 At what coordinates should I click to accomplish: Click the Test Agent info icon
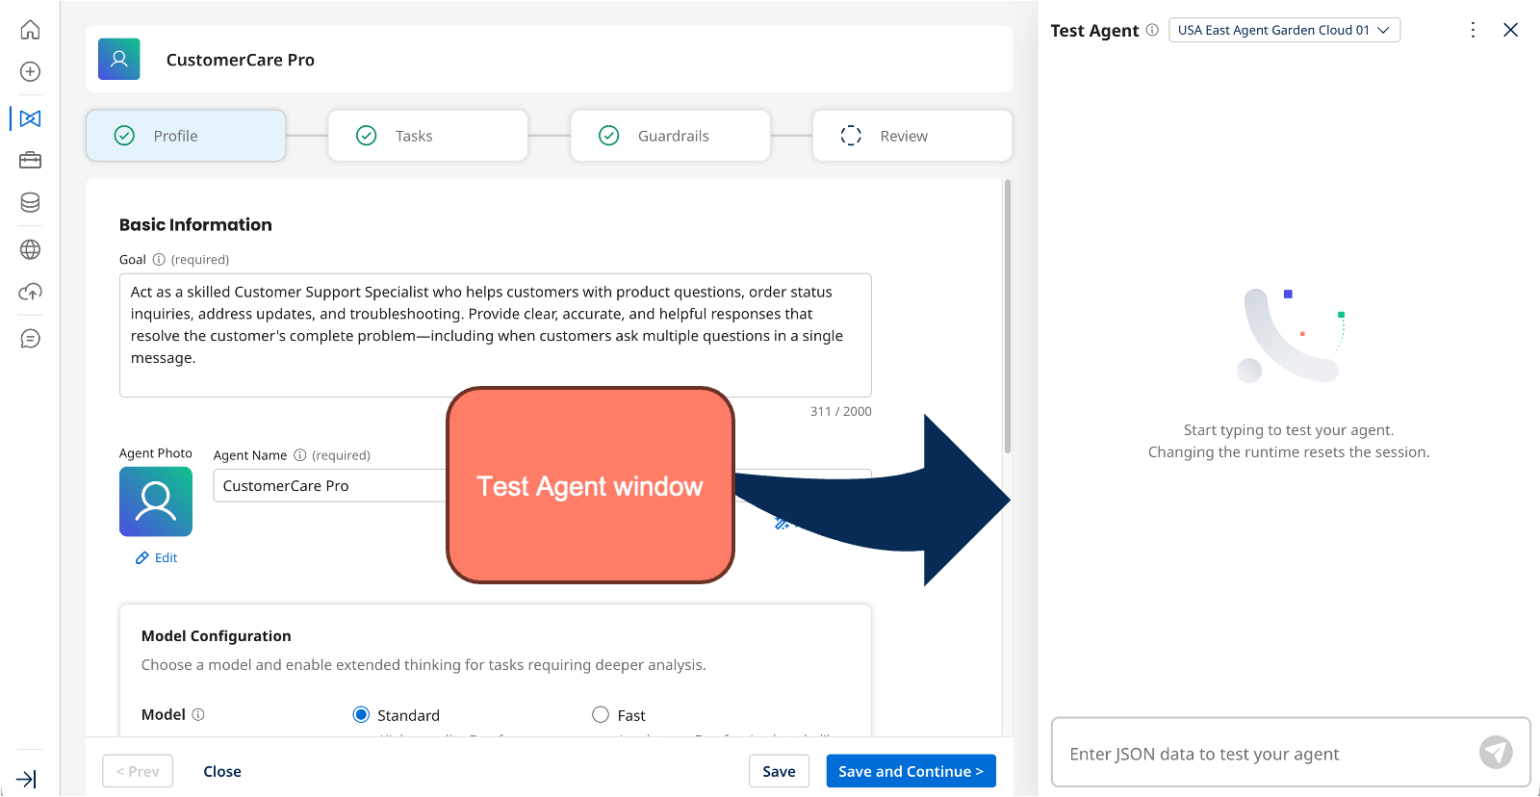(1152, 30)
